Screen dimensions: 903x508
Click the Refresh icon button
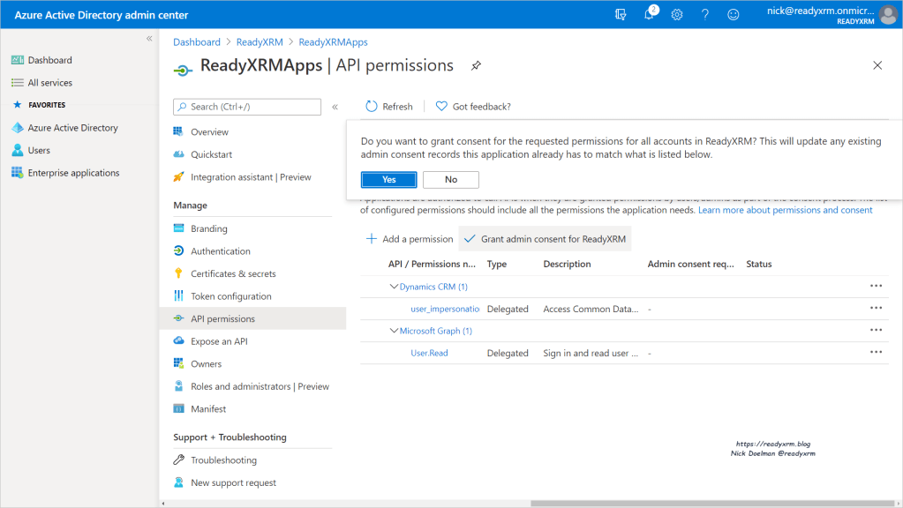372,107
